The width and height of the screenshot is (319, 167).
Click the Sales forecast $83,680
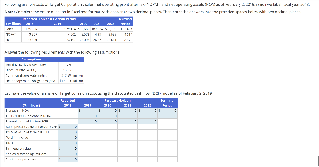pyautogui.click(x=83, y=29)
